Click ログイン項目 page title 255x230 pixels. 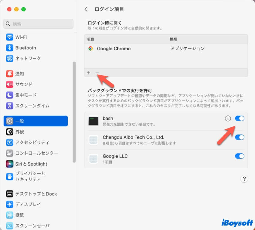109,9
